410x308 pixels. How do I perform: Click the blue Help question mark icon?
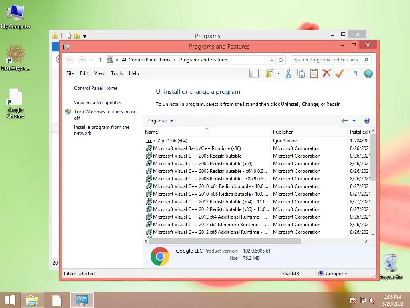(x=367, y=121)
